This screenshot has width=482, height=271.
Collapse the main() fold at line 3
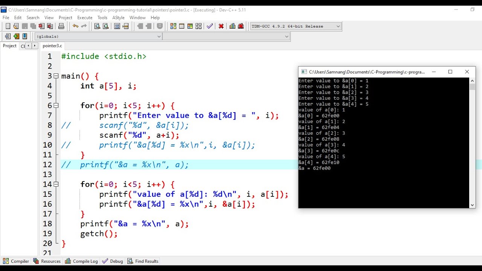click(56, 76)
